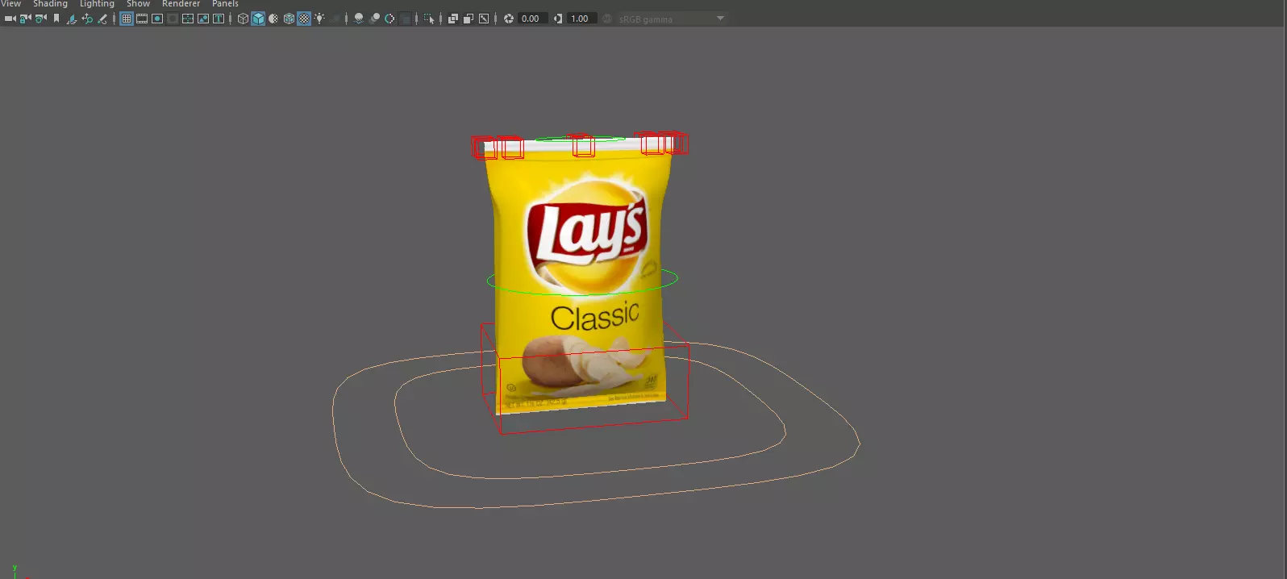Click the exposure value field 0.00
Viewport: 1287px width, 579px height.
[532, 19]
